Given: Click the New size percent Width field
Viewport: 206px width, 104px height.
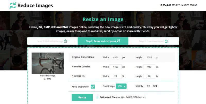Looking at the screenshot, I should point(116,76).
